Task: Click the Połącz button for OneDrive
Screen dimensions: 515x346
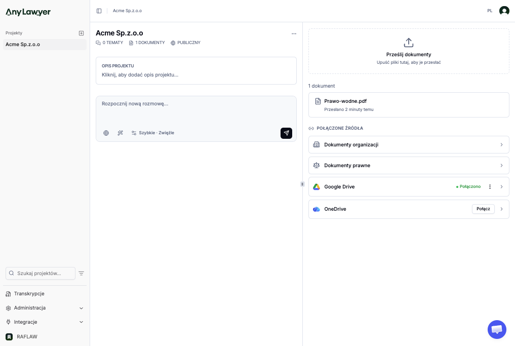Action: [x=483, y=209]
